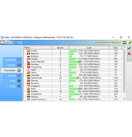Click the Eddie cloud logo icon
The width and height of the screenshot is (132, 137).
(x=2, y=42)
